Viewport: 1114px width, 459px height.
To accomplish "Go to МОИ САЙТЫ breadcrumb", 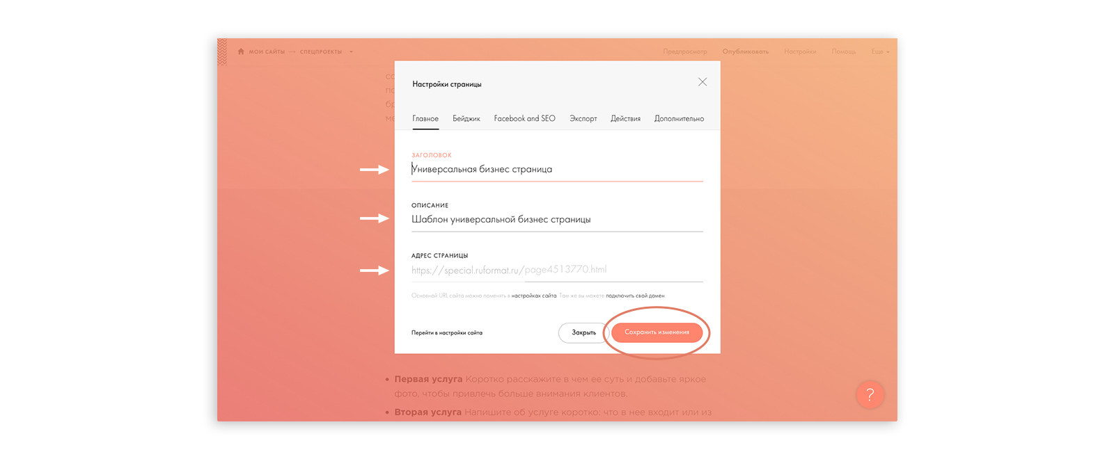I will click(x=267, y=52).
